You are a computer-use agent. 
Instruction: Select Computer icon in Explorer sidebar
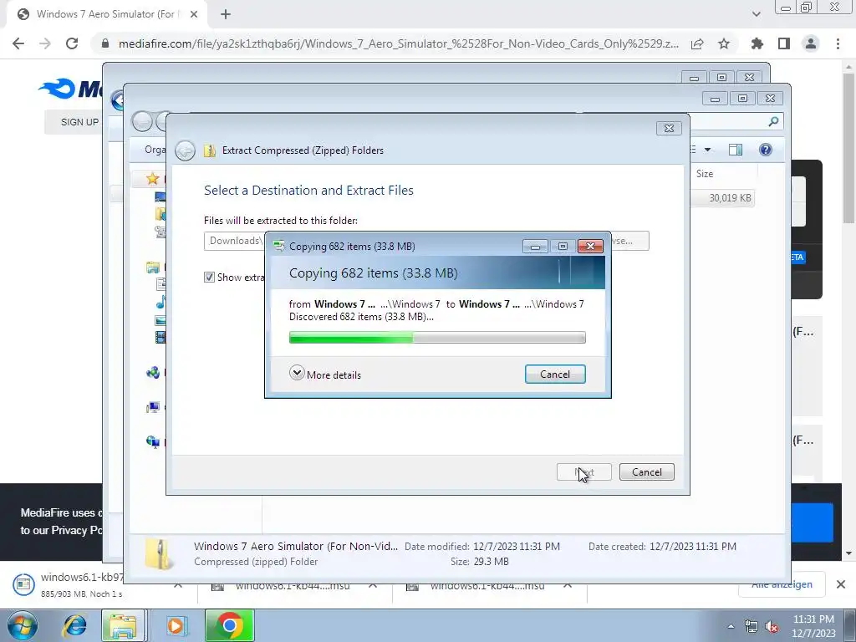coord(153,407)
